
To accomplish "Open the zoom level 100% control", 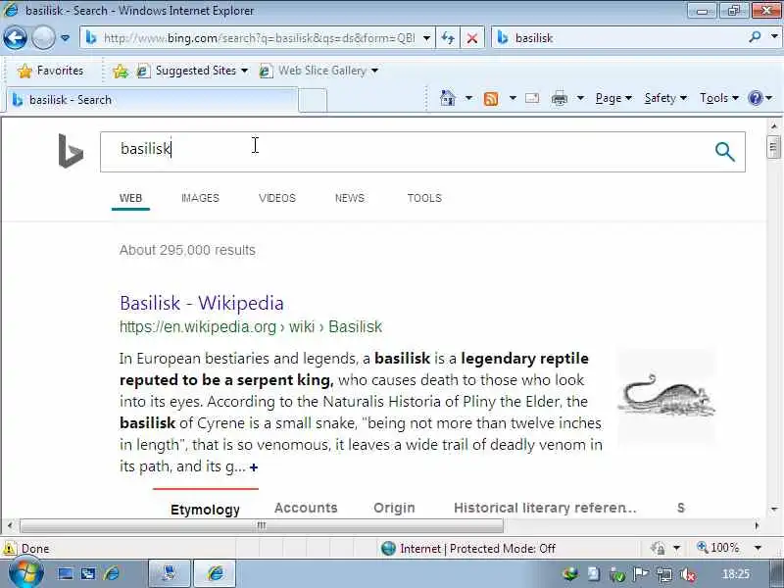I will (x=717, y=548).
